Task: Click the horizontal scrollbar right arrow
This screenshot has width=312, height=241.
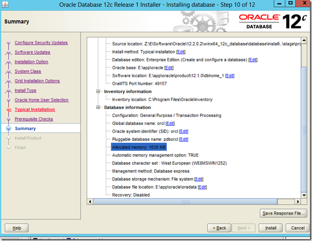Action: (298, 201)
